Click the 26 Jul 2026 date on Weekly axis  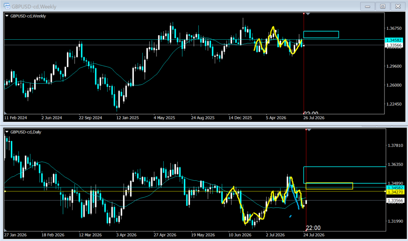(x=314, y=118)
